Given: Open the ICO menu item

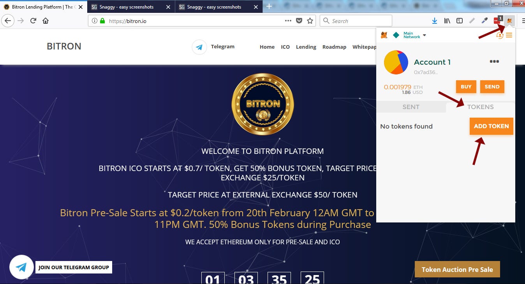Looking at the screenshot, I should click(285, 47).
